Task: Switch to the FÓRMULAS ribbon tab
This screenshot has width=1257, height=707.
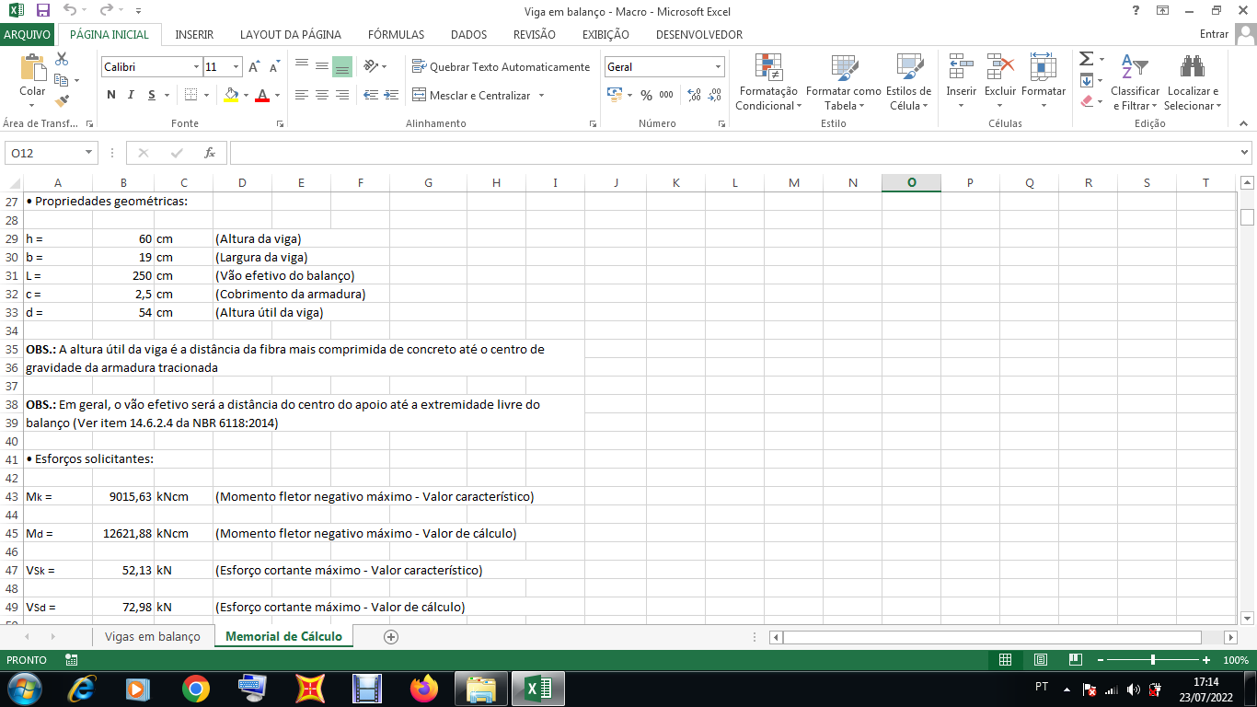Action: [x=396, y=35]
